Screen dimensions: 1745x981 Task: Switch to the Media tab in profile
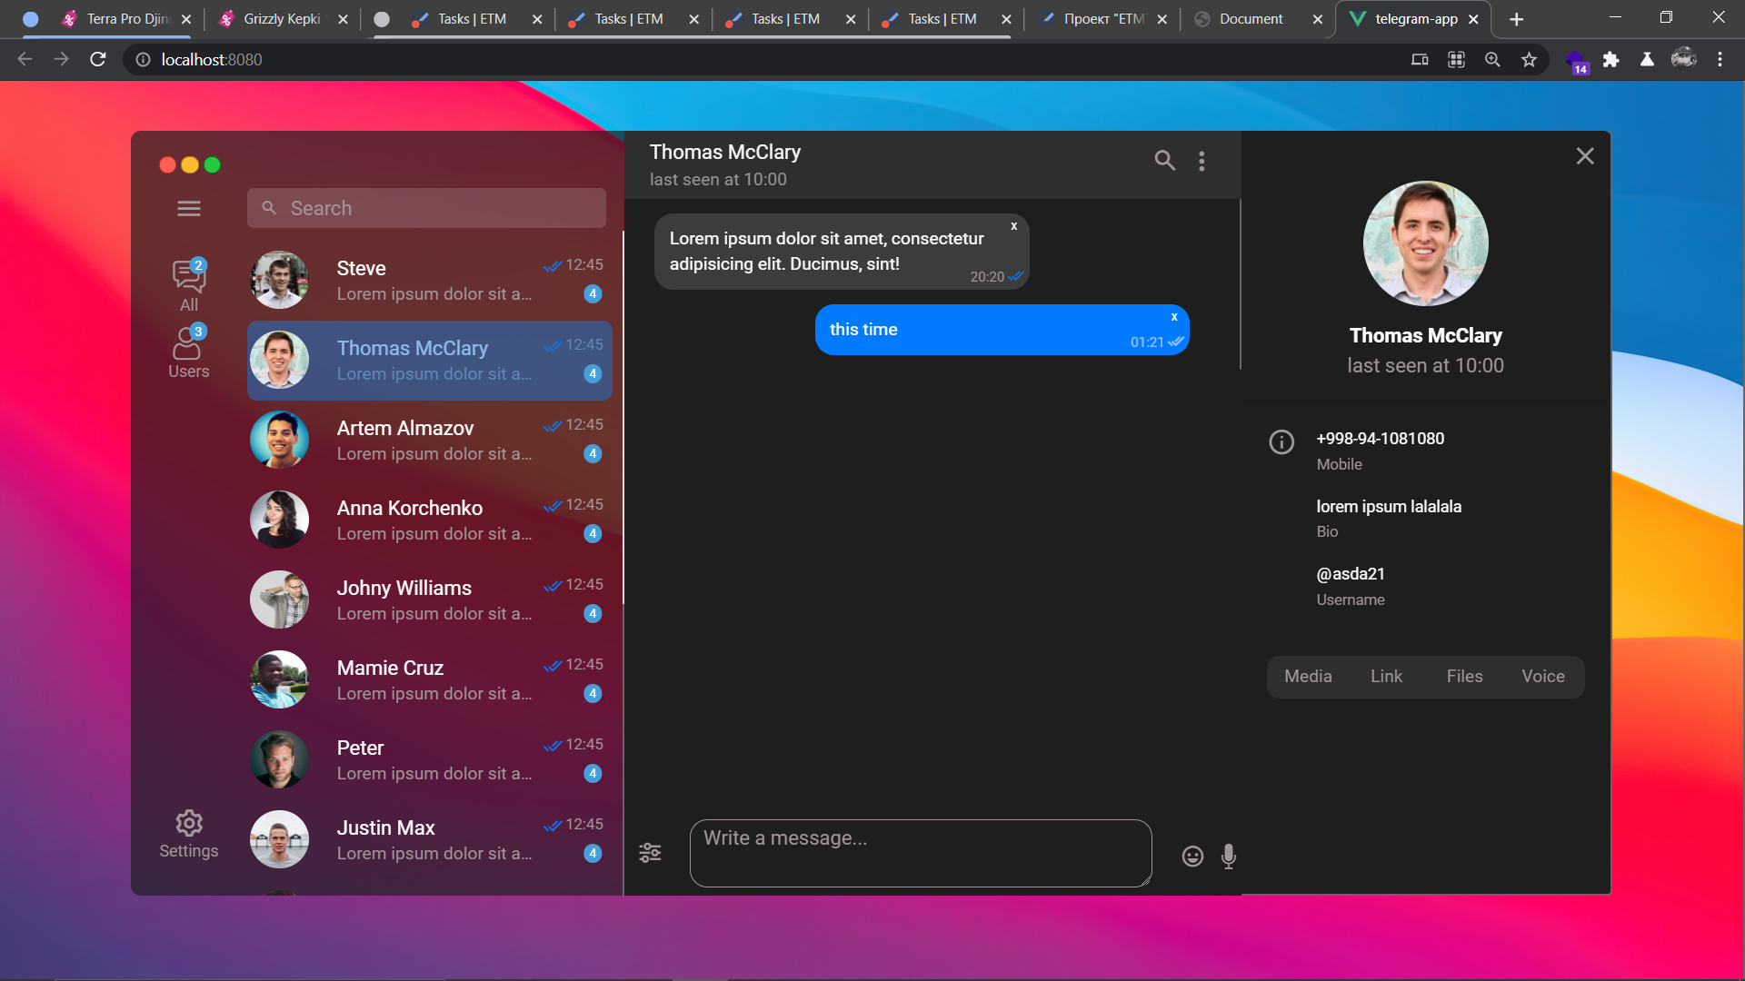point(1307,676)
